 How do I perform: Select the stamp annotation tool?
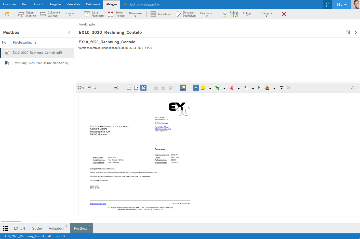(x=267, y=88)
